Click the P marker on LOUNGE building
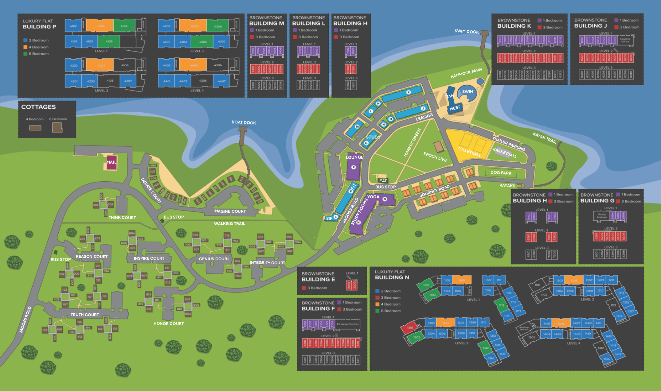This screenshot has height=391, width=661. 354,167
